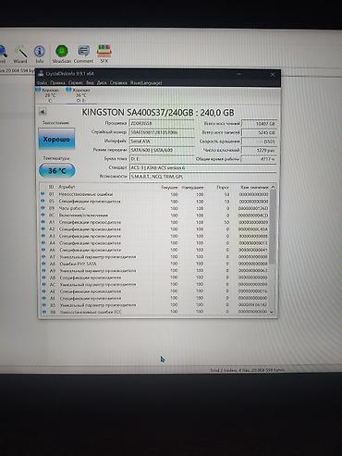Open the Wizard tool in WinRAR toolbar
342x456 pixels.
coord(20,55)
